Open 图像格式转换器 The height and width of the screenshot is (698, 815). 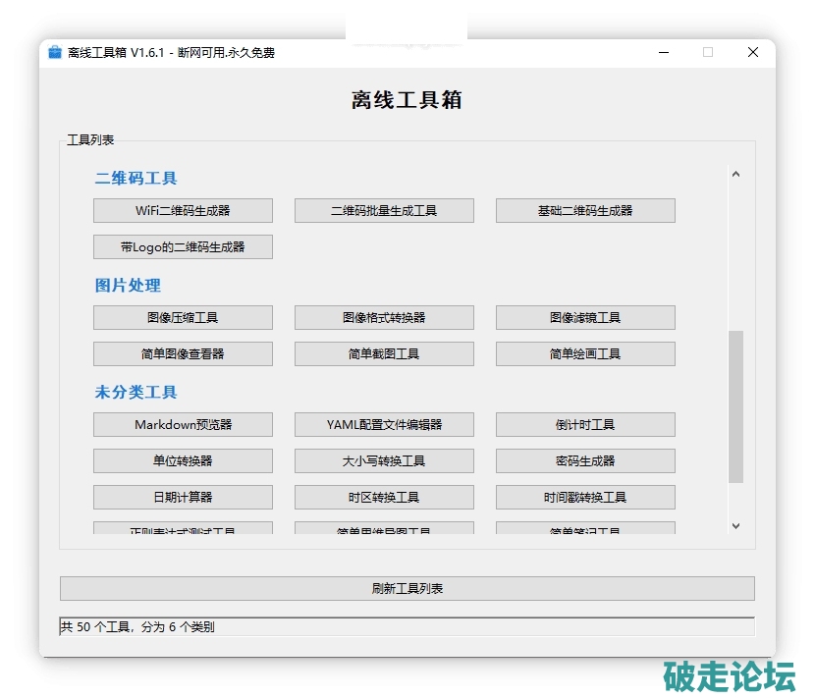(x=384, y=318)
